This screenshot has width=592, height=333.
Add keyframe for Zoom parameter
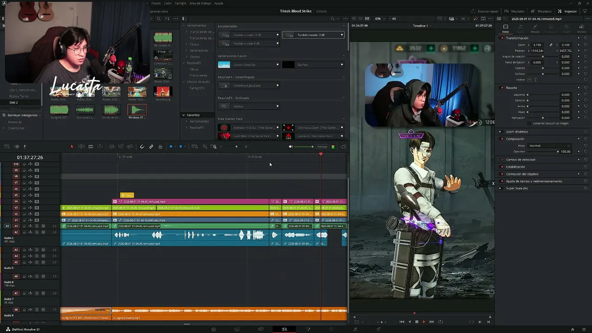tap(579, 45)
